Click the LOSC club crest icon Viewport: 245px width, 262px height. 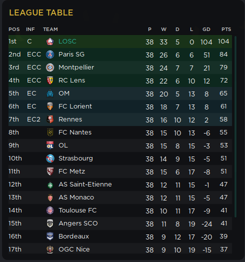tap(50, 41)
